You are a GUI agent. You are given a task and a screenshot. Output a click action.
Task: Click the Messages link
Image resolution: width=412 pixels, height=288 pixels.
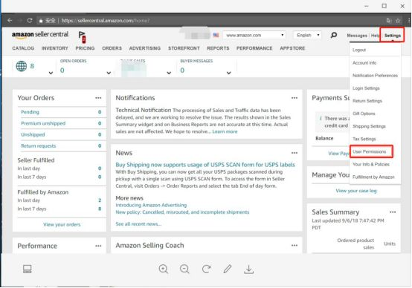tap(357, 36)
